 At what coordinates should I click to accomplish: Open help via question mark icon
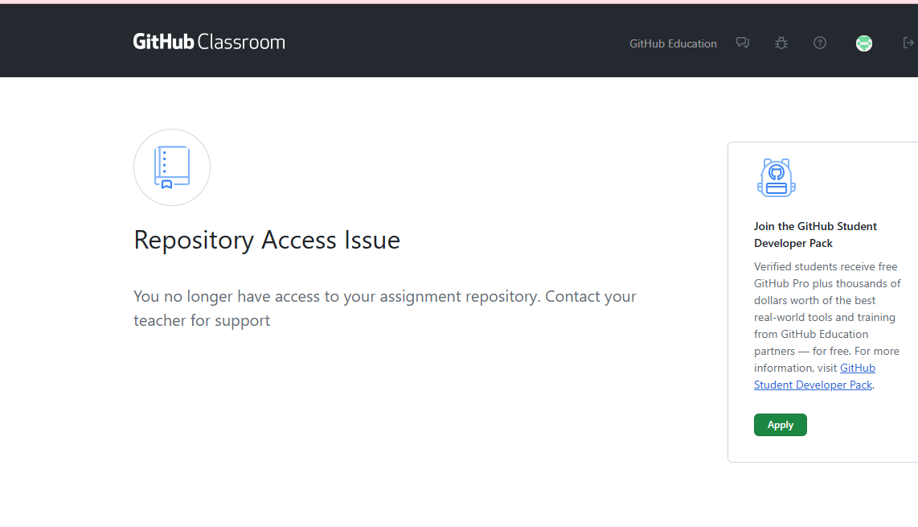coord(820,43)
